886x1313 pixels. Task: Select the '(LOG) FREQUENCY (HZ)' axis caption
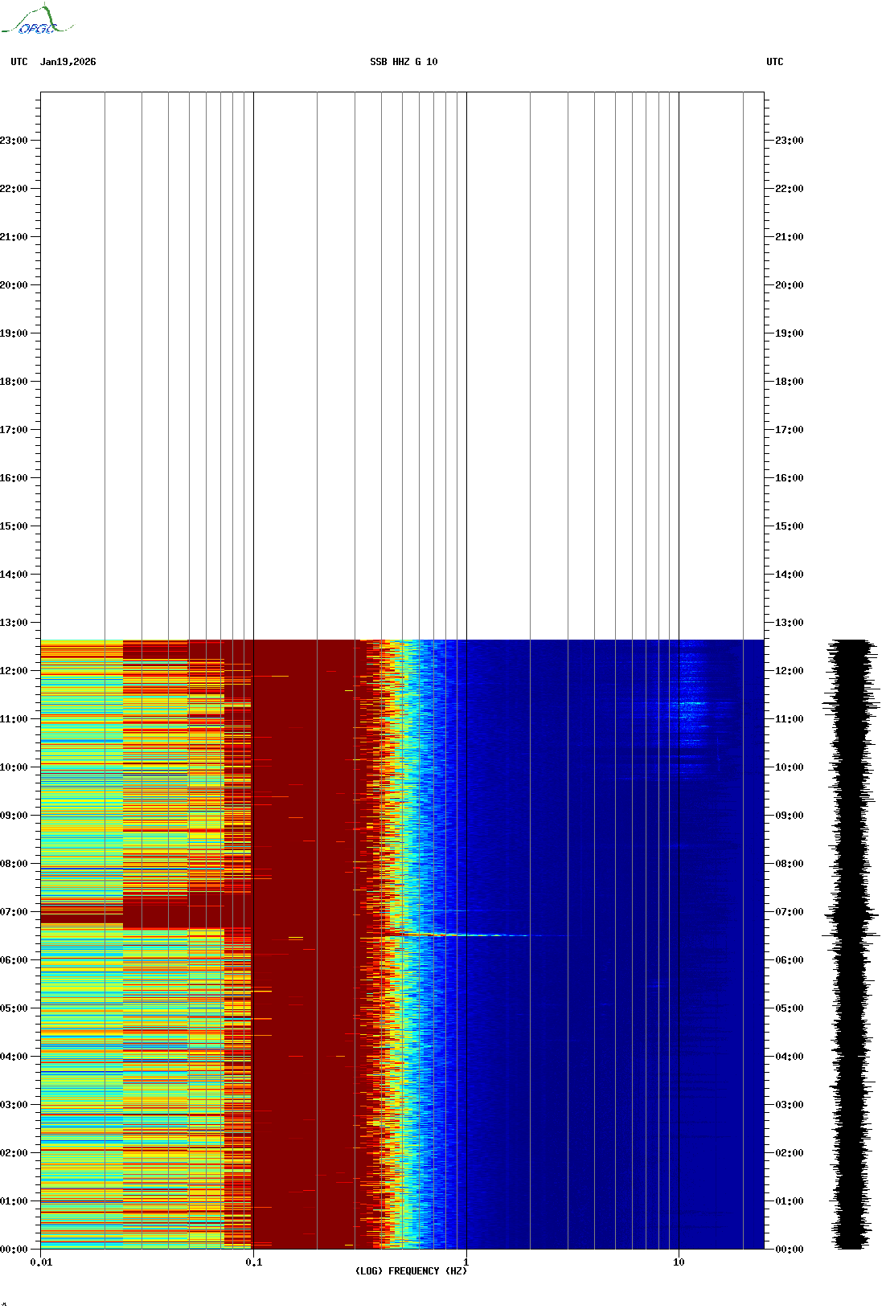411,1271
